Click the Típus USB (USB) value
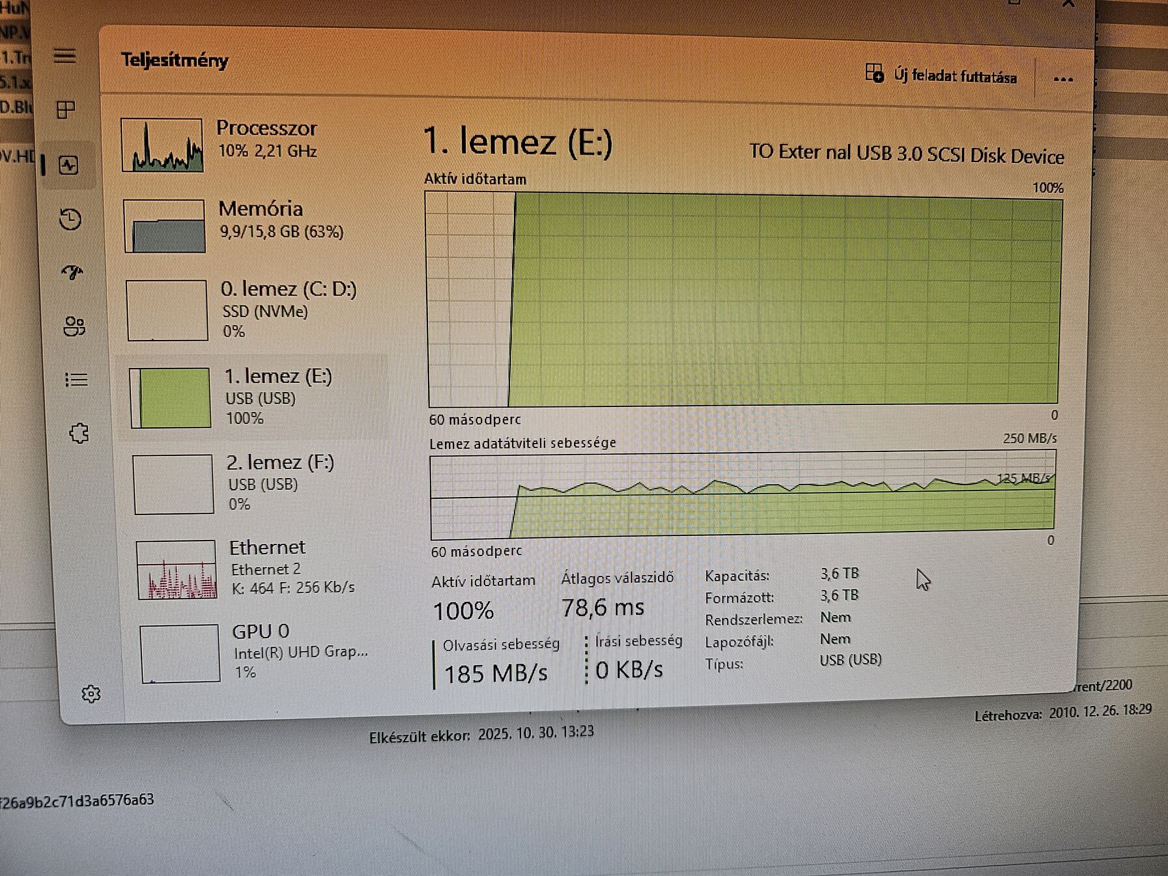Viewport: 1168px width, 876px height. click(x=850, y=660)
